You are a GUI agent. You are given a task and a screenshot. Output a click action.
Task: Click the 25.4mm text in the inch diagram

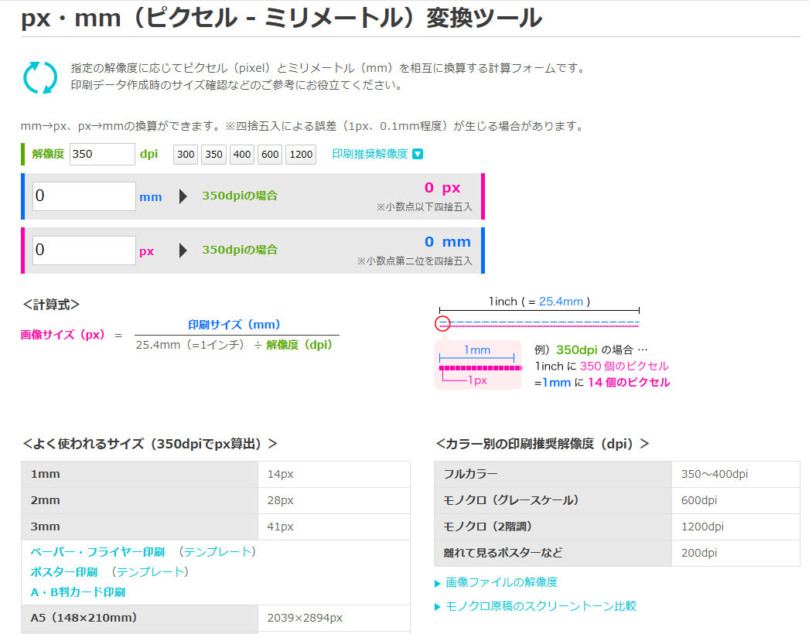[x=561, y=302]
